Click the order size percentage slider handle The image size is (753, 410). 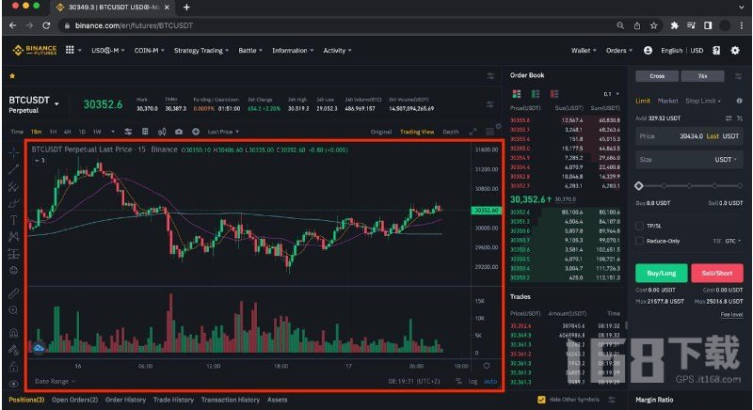(x=639, y=185)
